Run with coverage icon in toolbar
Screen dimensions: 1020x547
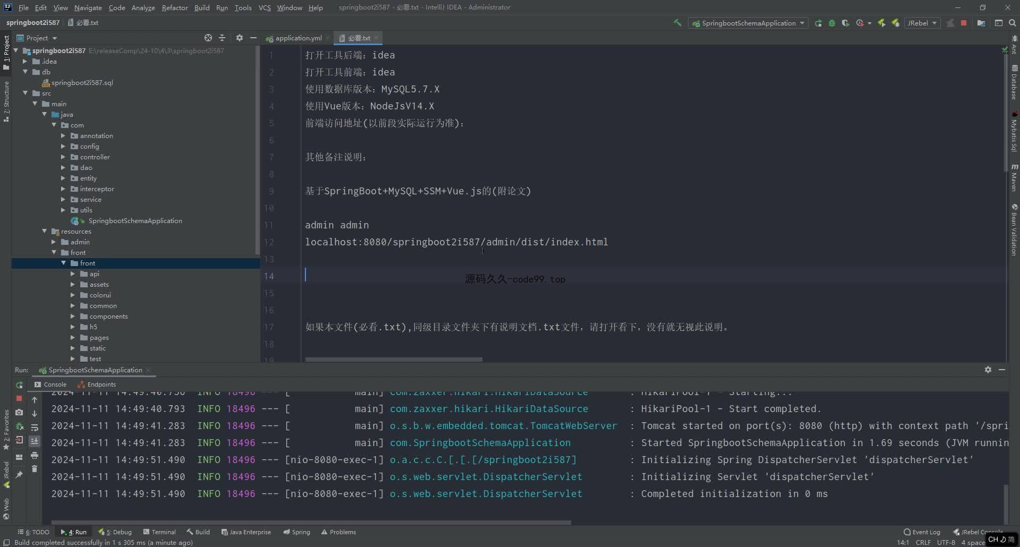pyautogui.click(x=845, y=23)
